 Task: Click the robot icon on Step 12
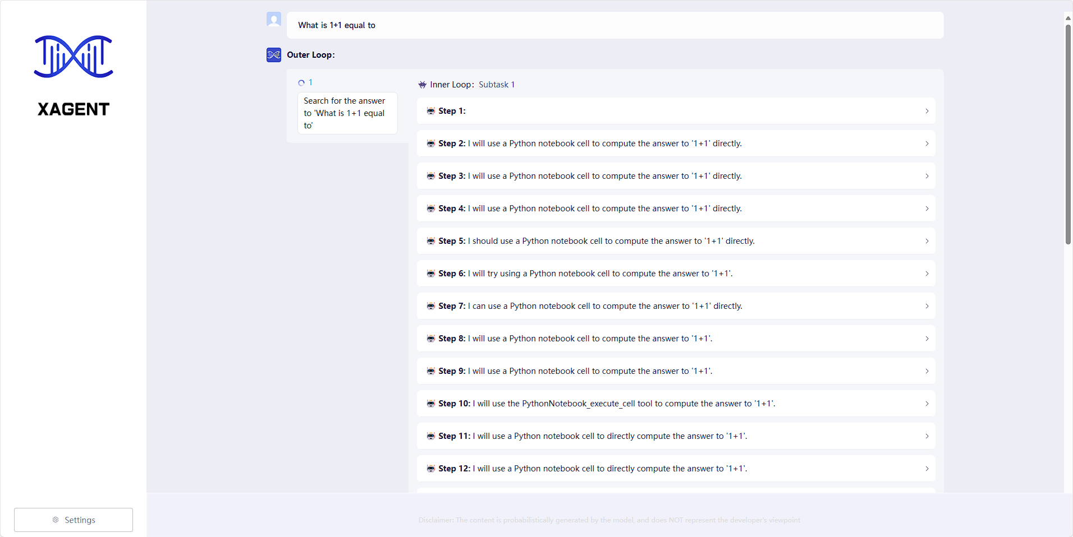[430, 469]
